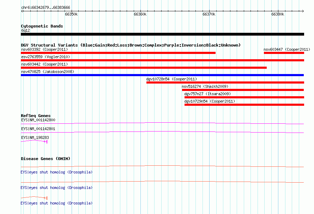Open the first EYS|eyes shut homolog link
The width and height of the screenshot is (314, 214).
(56, 172)
